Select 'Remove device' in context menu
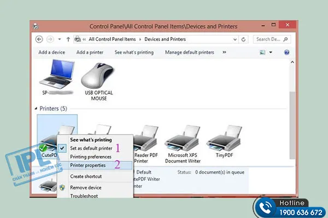The height and width of the screenshot is (218, 328). coord(86,187)
